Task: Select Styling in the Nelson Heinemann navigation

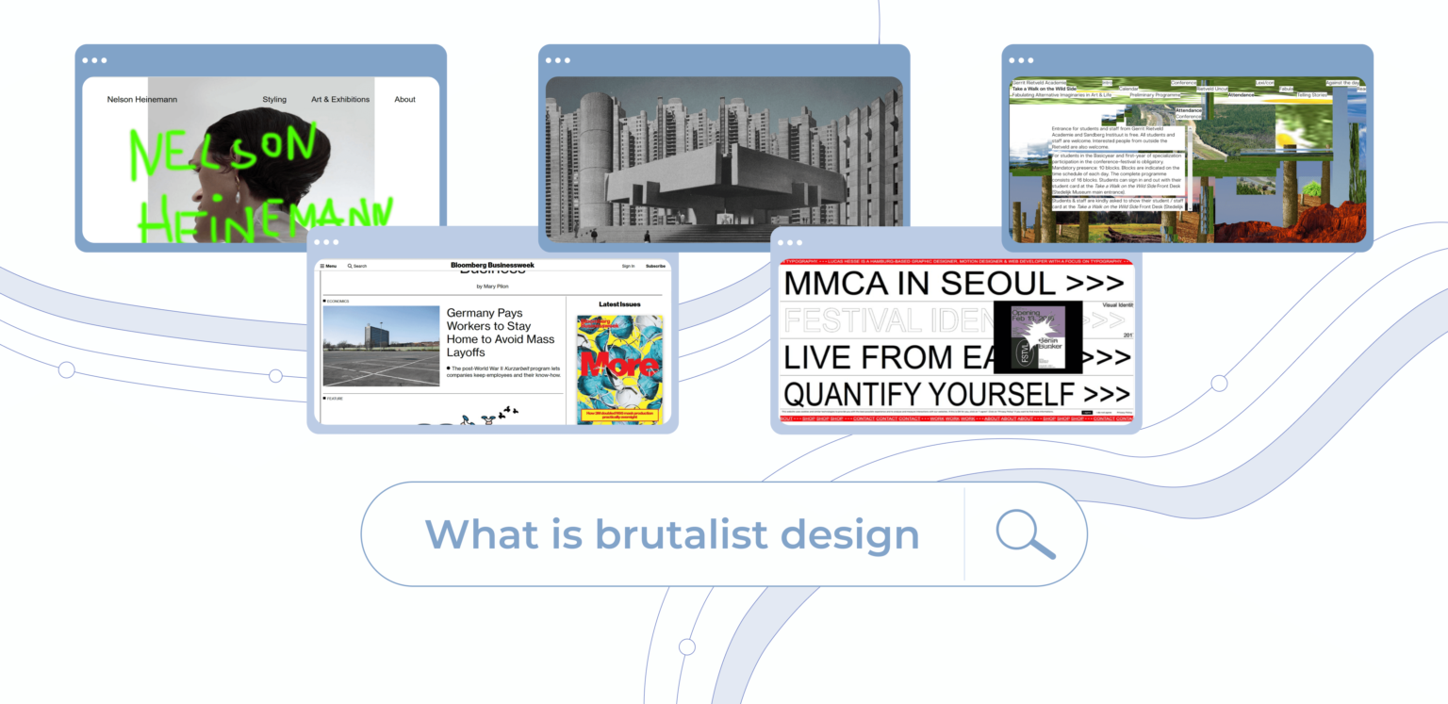Action: click(x=274, y=99)
